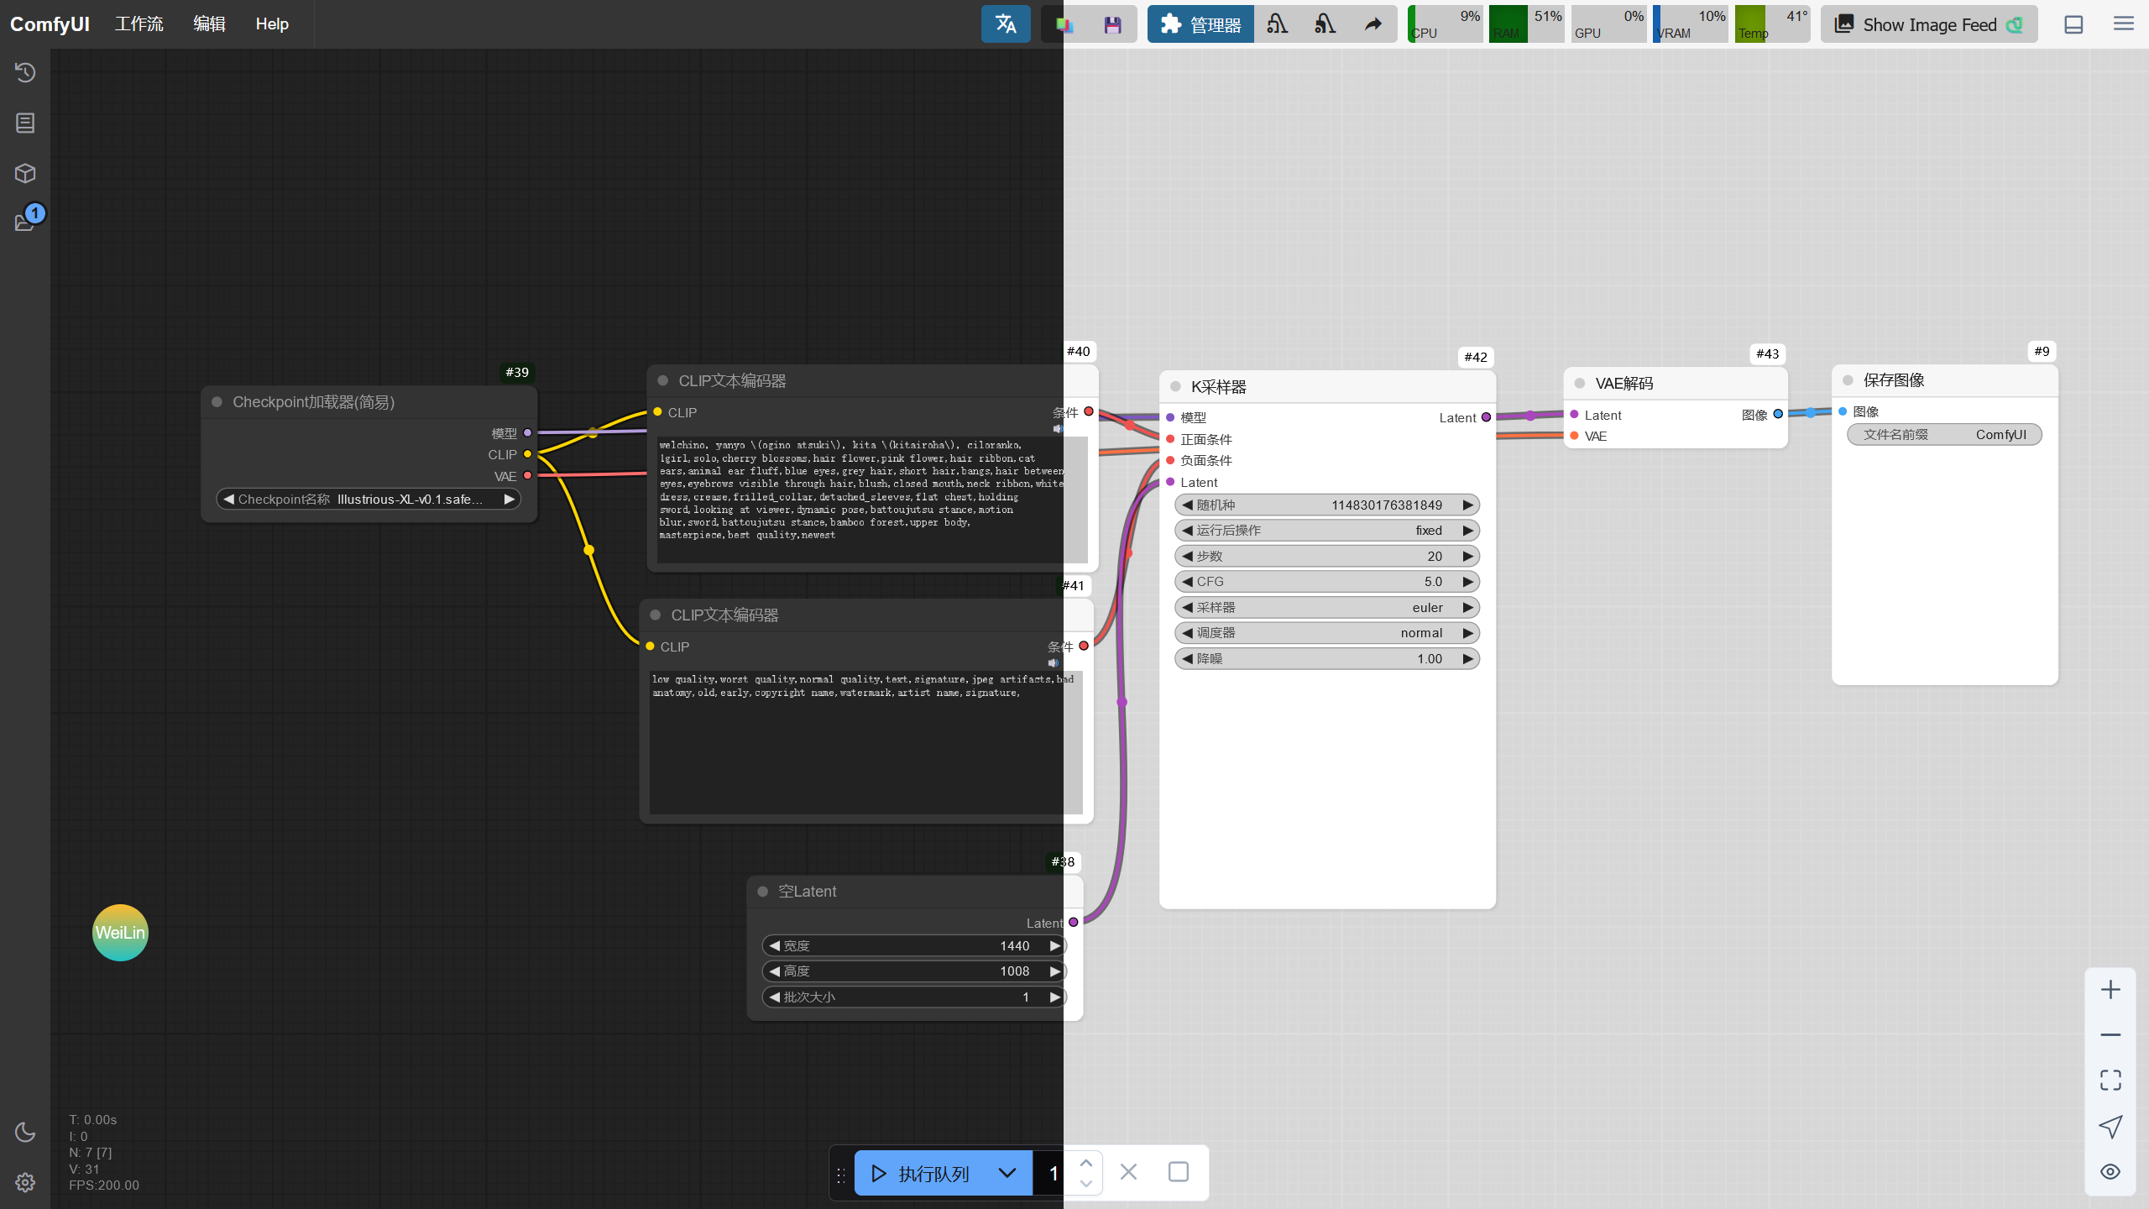This screenshot has width=2149, height=1209.
Task: Open the 采样器 euler selector
Action: tap(1326, 607)
